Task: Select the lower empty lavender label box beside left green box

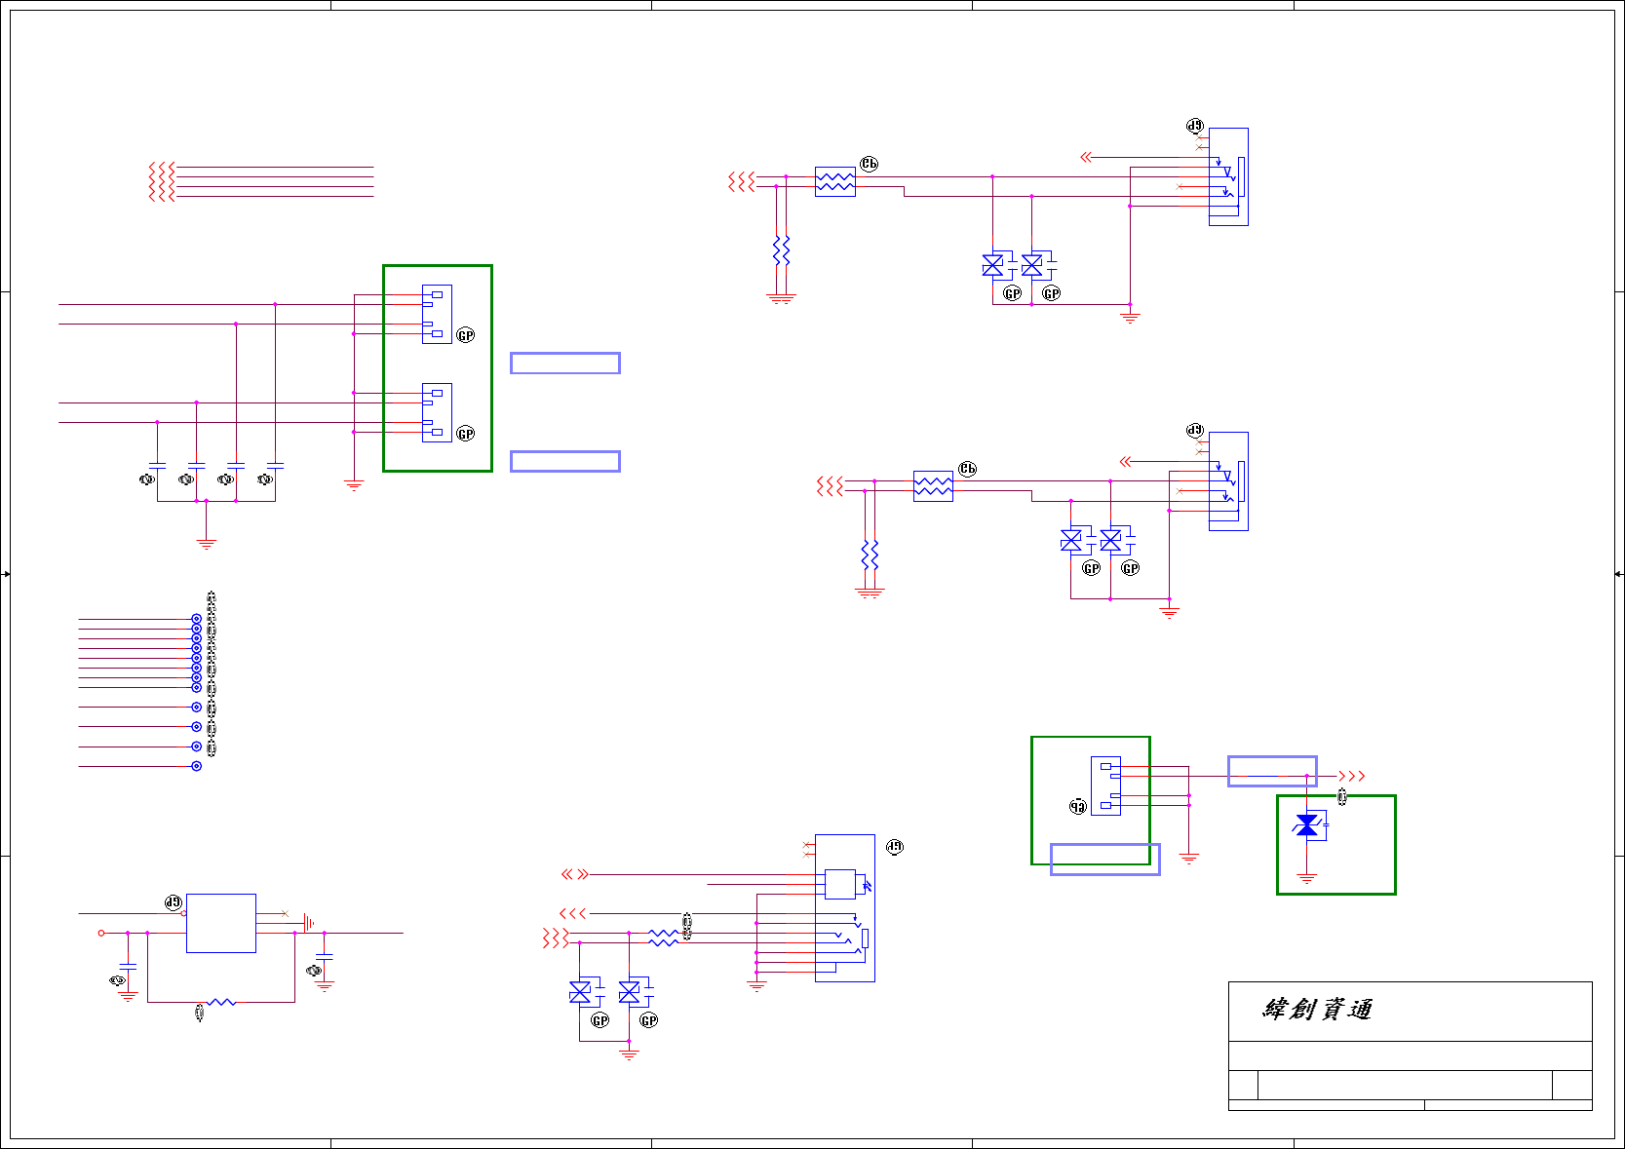Action: click(x=565, y=461)
